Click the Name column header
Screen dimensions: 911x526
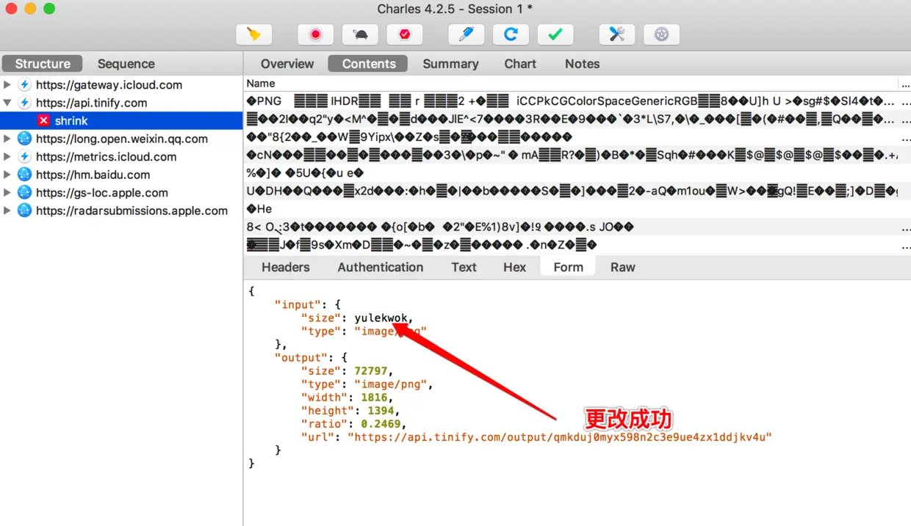(x=571, y=84)
